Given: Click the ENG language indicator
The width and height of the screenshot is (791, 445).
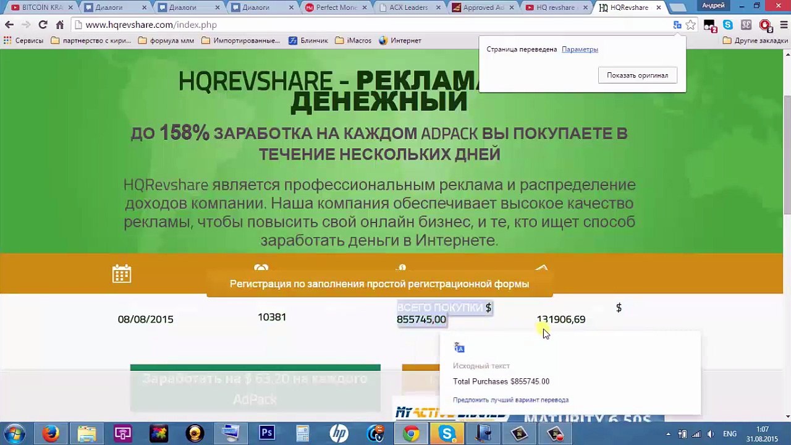Looking at the screenshot, I should [730, 434].
